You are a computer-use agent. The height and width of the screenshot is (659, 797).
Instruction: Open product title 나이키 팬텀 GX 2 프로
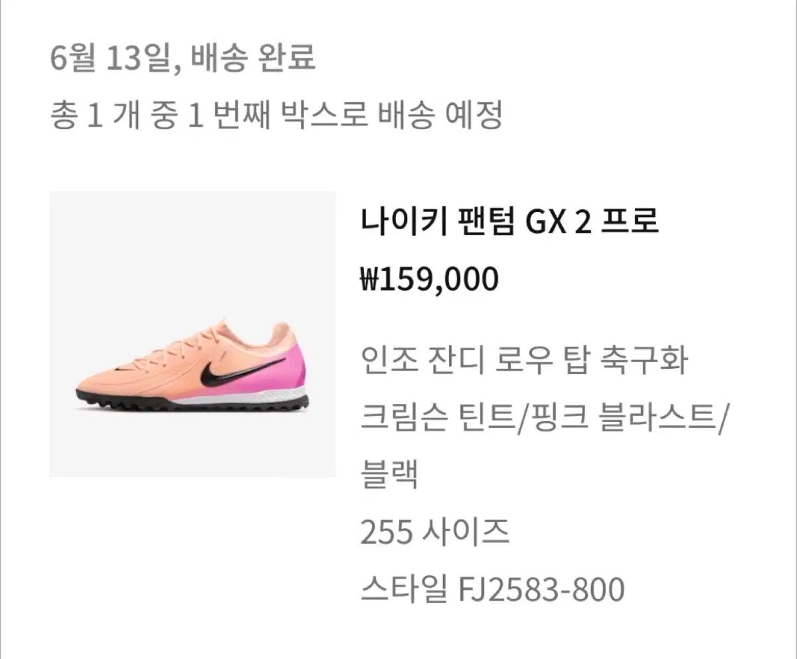509,223
